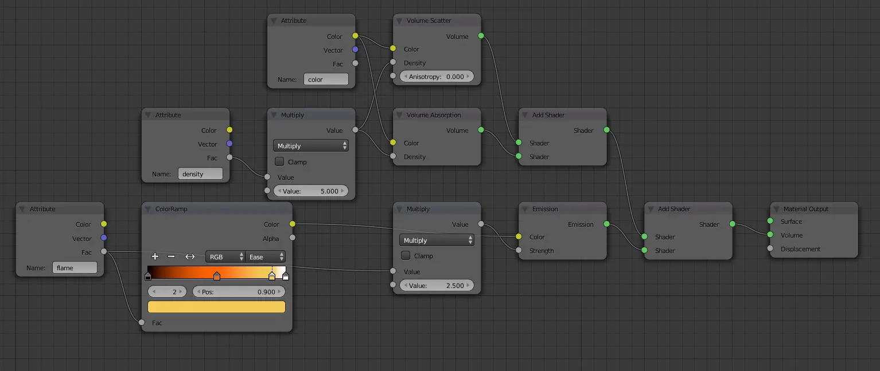880x371 pixels.
Task: Open operation dropdown in Multiply node with 5.000
Action: pyautogui.click(x=311, y=146)
